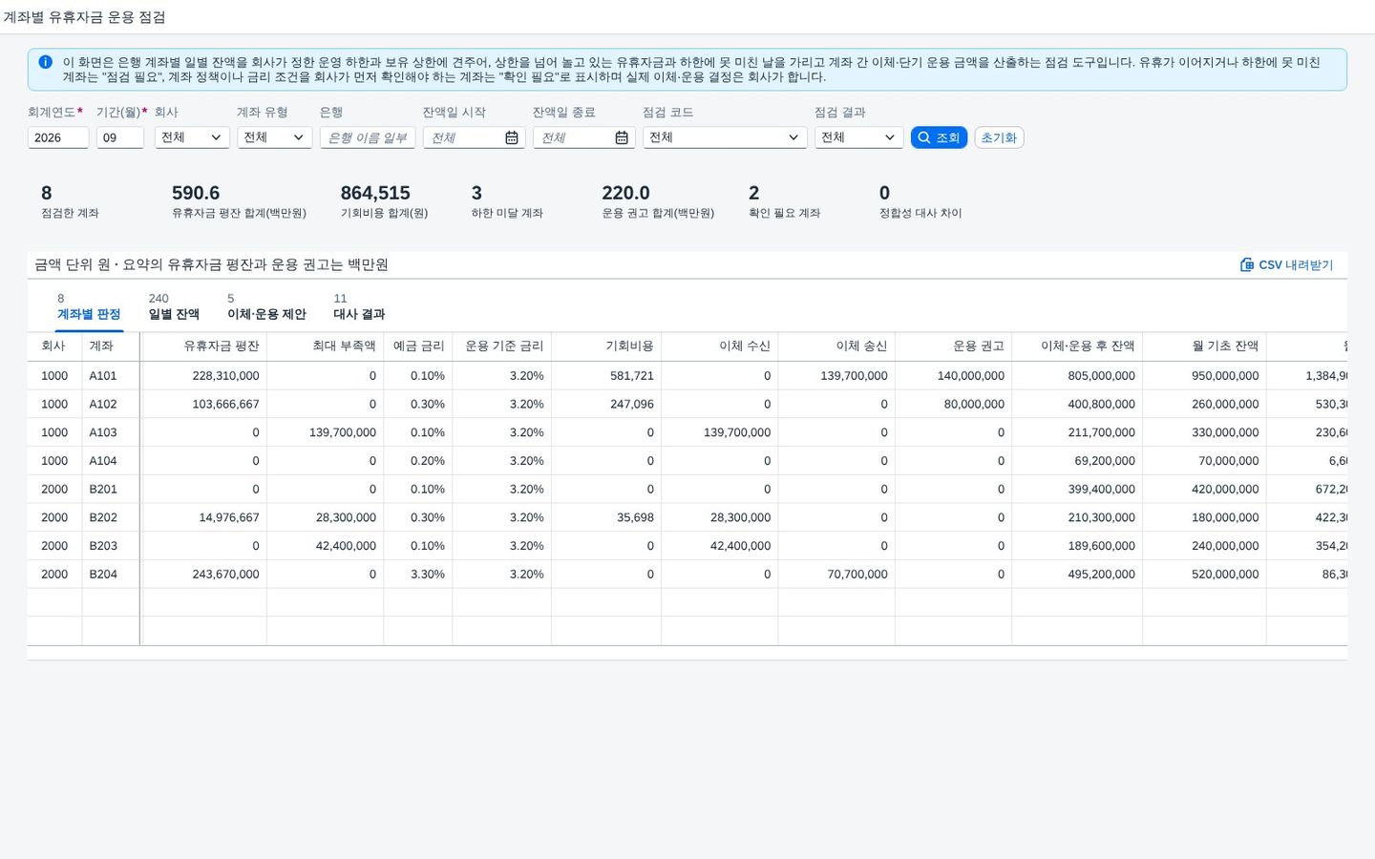Click the 유휴자금 평잔 column header

(x=203, y=346)
